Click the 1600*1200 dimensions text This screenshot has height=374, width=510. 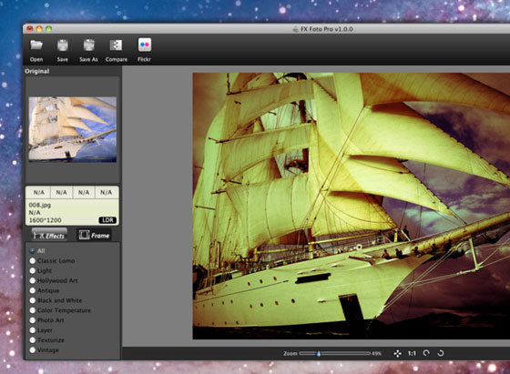click(x=46, y=220)
